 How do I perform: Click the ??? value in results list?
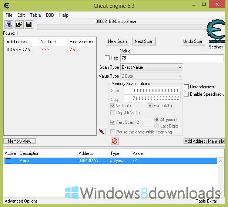(45, 50)
